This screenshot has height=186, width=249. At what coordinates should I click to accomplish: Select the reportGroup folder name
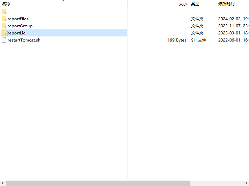20,26
